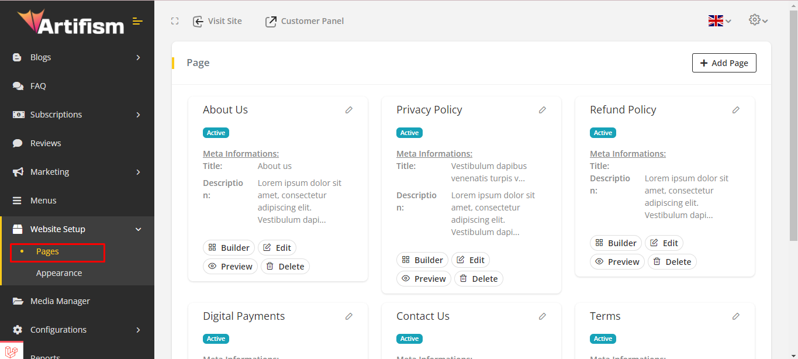Toggle the sidebar hamburger menu icon
This screenshot has width=798, height=359.
(137, 22)
